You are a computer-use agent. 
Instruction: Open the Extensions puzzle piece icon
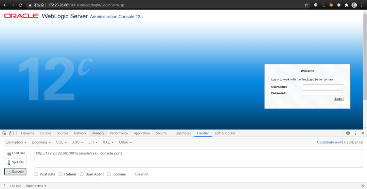click(x=346, y=5)
